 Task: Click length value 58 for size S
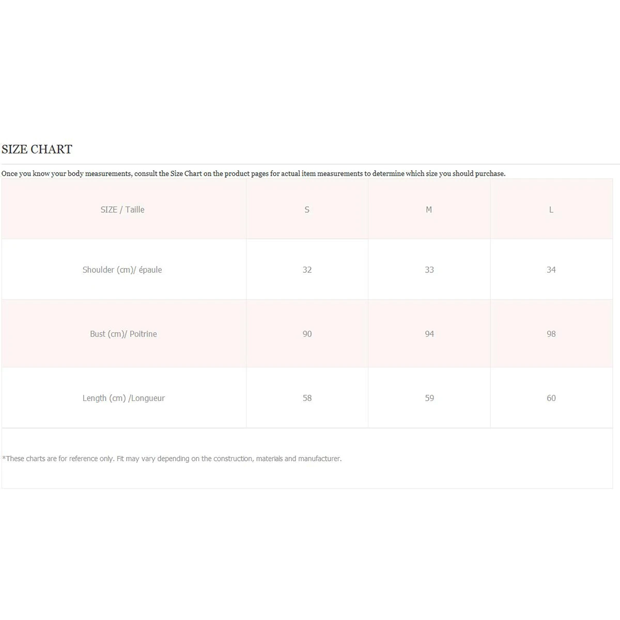click(x=307, y=398)
